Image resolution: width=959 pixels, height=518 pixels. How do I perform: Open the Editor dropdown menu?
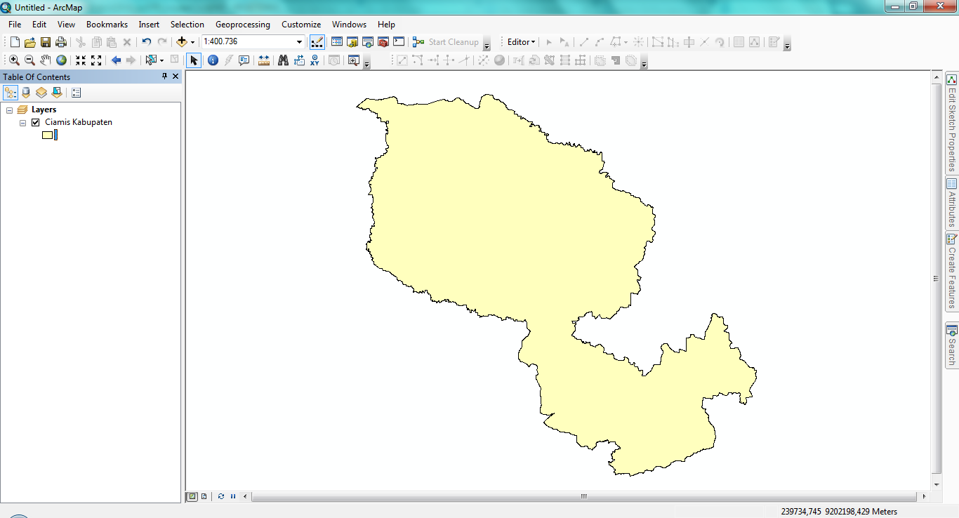pyautogui.click(x=521, y=42)
